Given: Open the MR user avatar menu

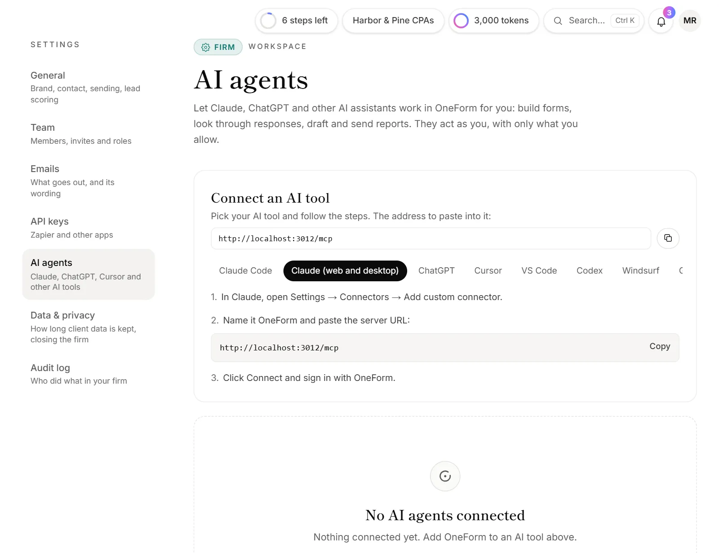Looking at the screenshot, I should 690,21.
